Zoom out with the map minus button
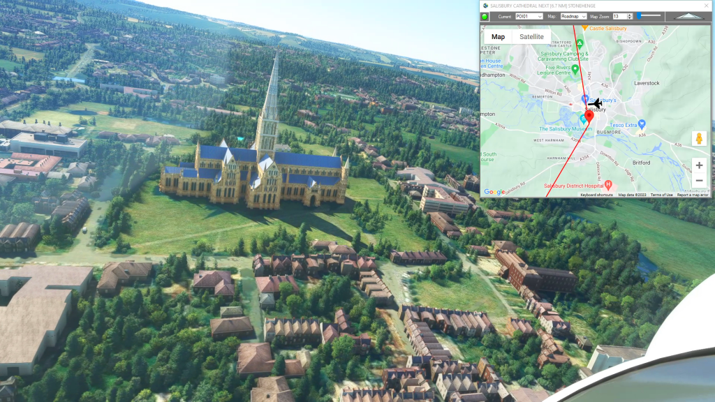Image resolution: width=715 pixels, height=402 pixels. click(x=699, y=181)
